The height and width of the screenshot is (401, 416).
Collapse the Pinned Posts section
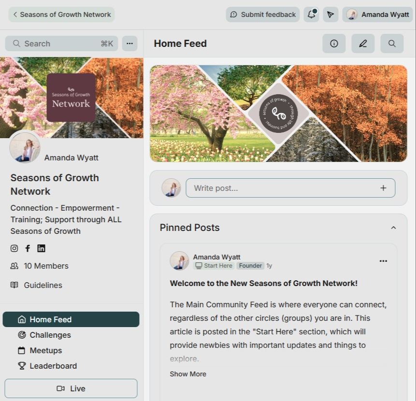[x=393, y=228]
